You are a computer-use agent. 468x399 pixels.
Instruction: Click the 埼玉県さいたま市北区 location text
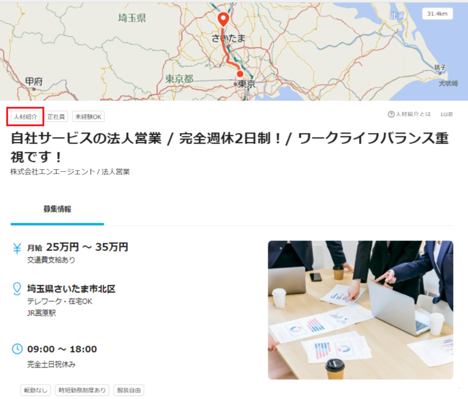tap(71, 289)
